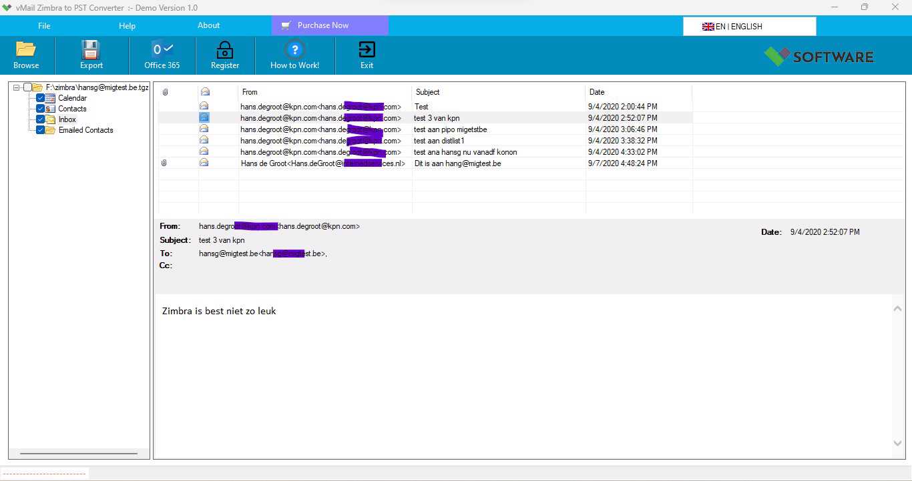This screenshot has width=912, height=481.
Task: Click preview scrollbar down arrow
Action: coord(897,443)
